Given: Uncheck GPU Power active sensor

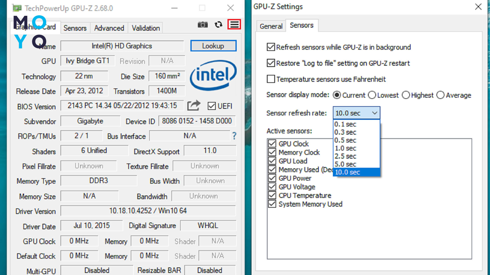Looking at the screenshot, I should 272,178.
